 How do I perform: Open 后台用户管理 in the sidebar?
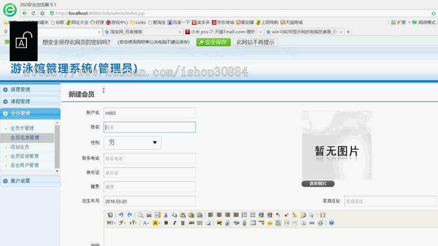25,165
